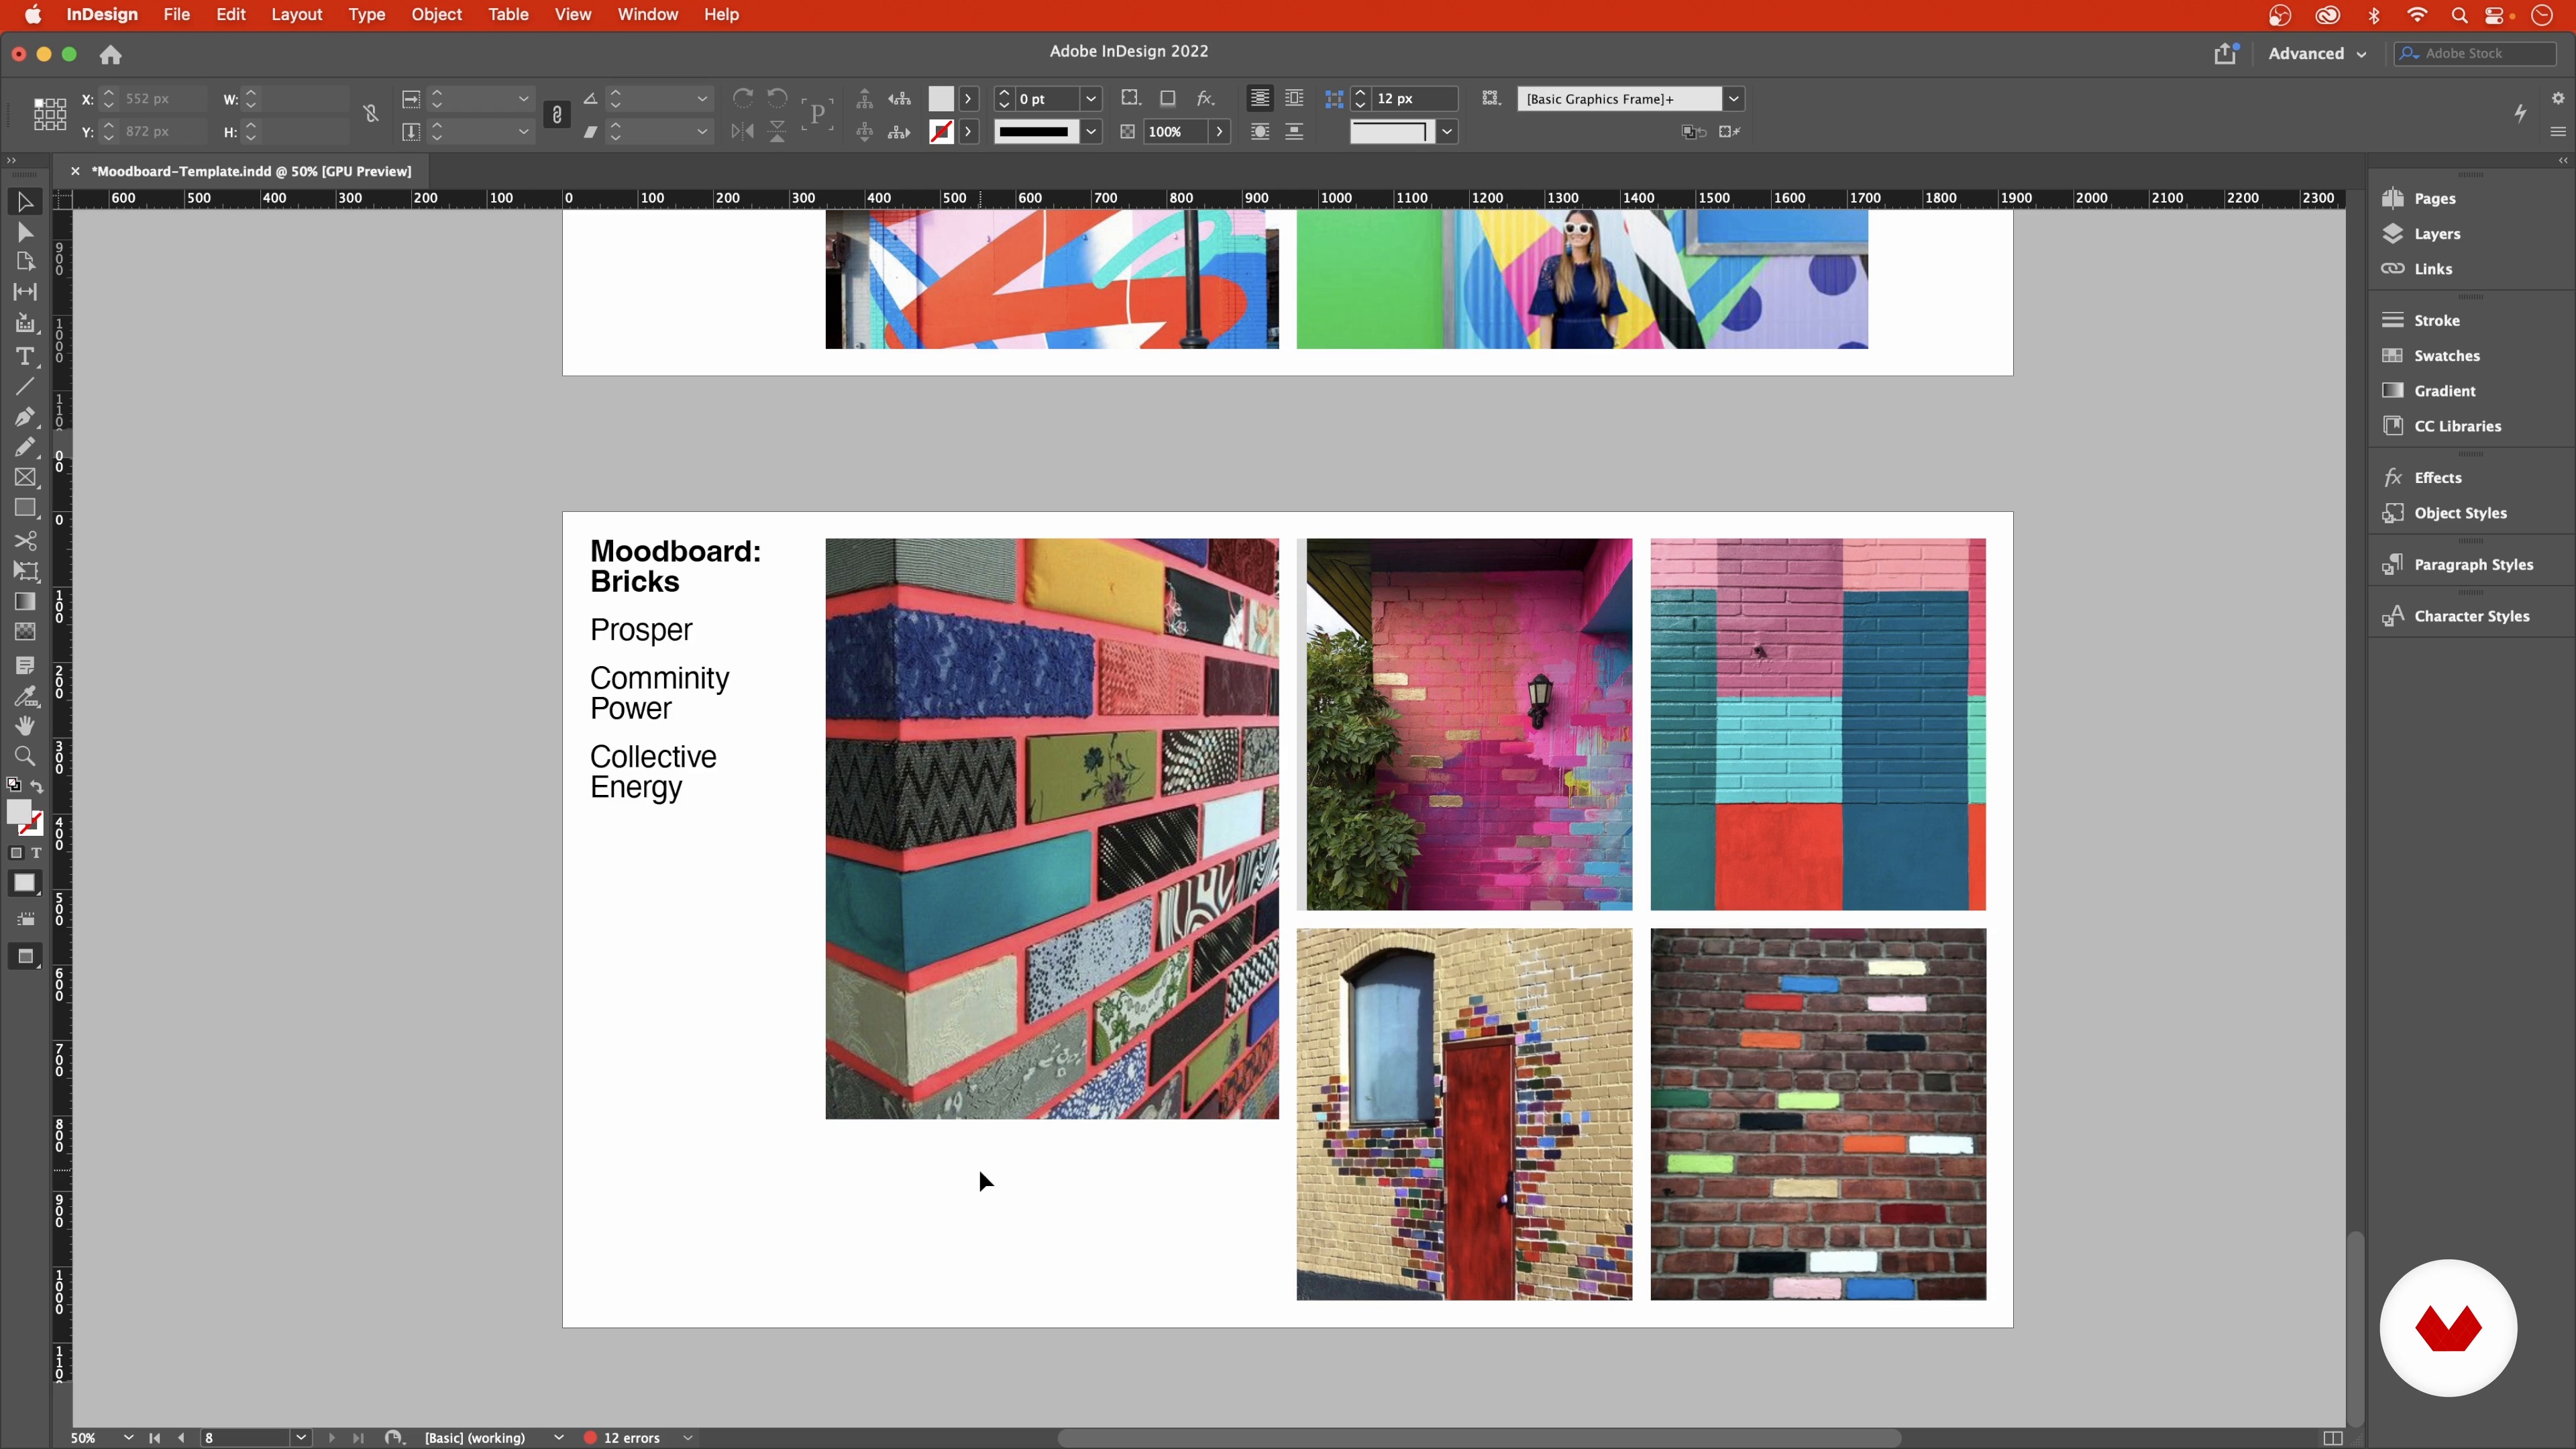This screenshot has height=1449, width=2576.
Task: Open the effects fx button
Action: (x=1207, y=98)
